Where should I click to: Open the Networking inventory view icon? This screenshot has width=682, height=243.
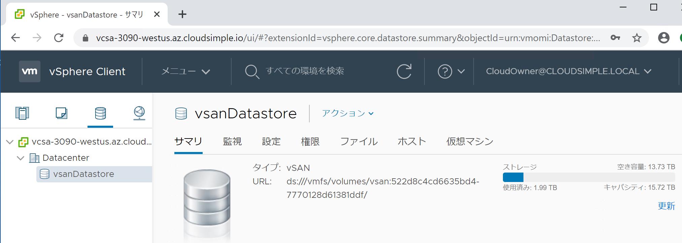pyautogui.click(x=139, y=113)
